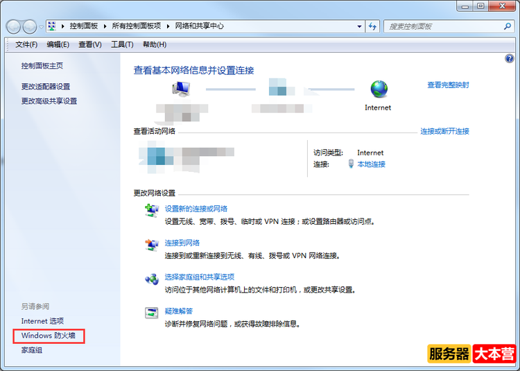
Task: Click 设置新的连接或网络 link
Action: [196, 209]
